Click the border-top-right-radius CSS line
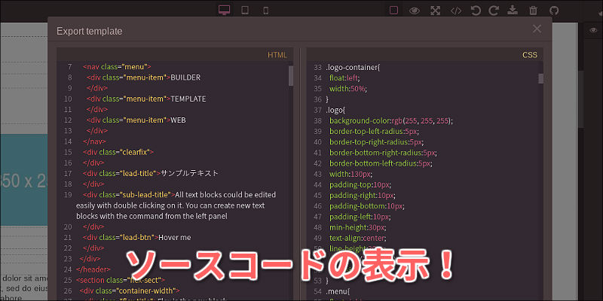The height and width of the screenshot is (301, 603). (x=376, y=142)
